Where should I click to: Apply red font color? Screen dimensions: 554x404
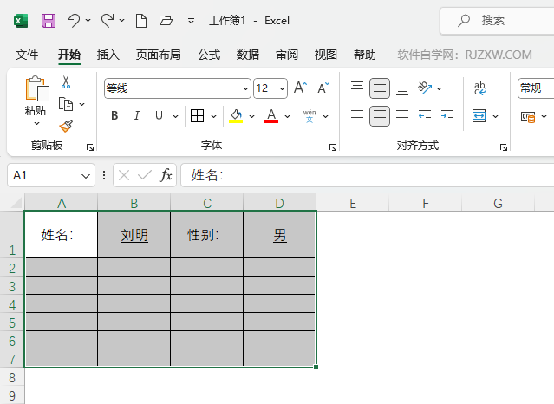click(x=271, y=115)
